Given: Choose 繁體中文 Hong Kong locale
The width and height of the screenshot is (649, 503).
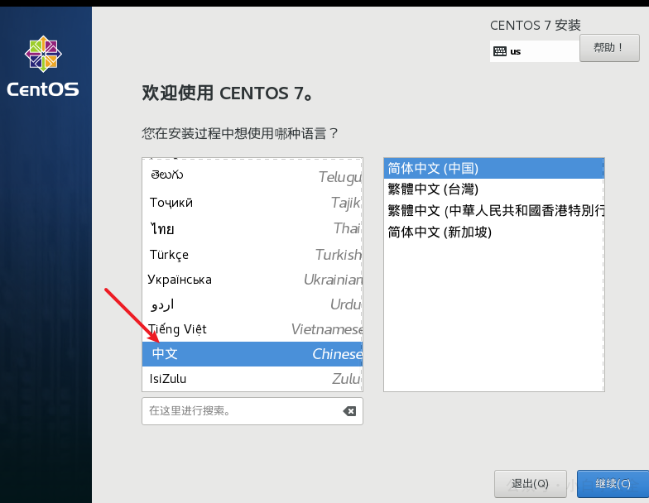Looking at the screenshot, I should (493, 210).
